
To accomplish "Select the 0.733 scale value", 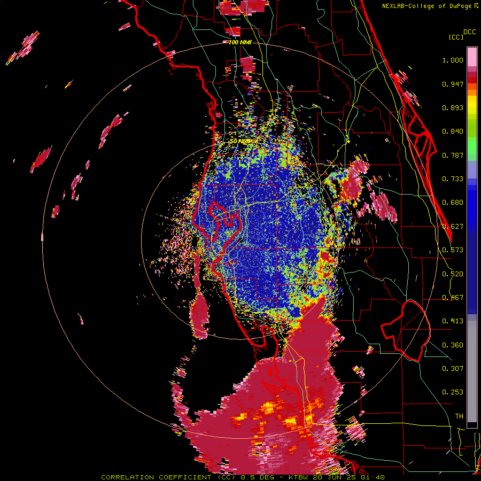I will pyautogui.click(x=453, y=179).
